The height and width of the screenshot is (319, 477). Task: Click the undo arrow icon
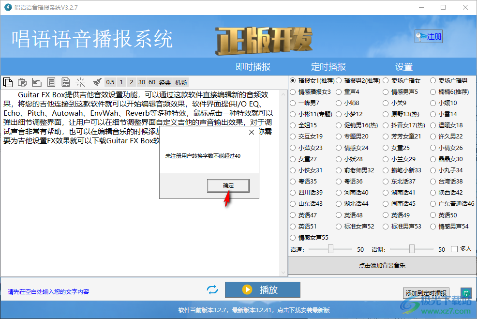36,82
